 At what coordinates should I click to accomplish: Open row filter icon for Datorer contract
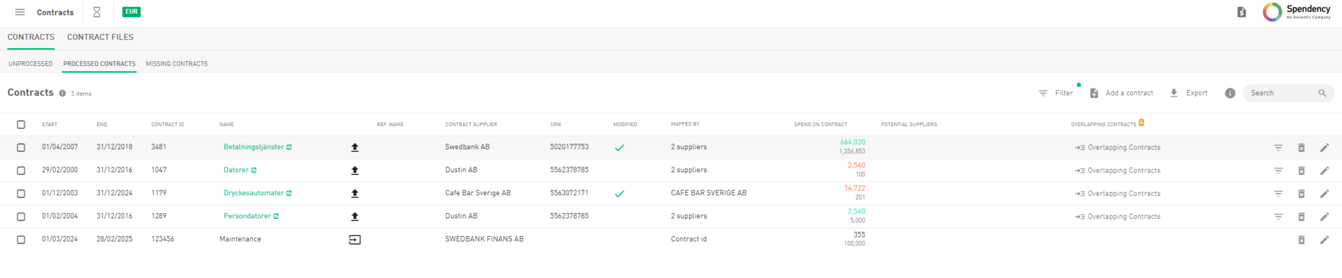click(x=1278, y=171)
